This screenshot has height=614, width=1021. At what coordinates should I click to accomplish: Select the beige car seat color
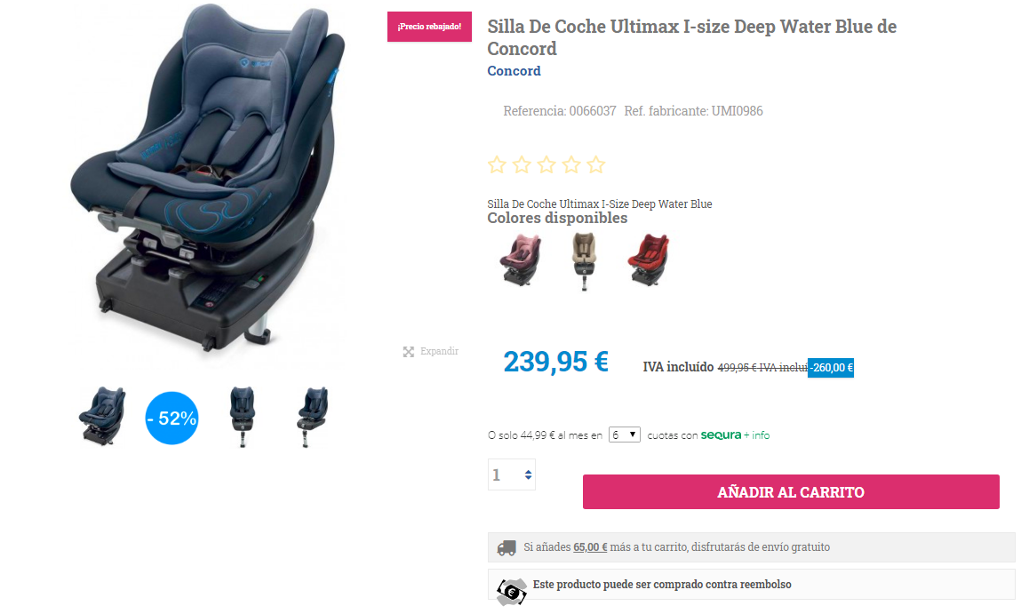[x=584, y=260]
